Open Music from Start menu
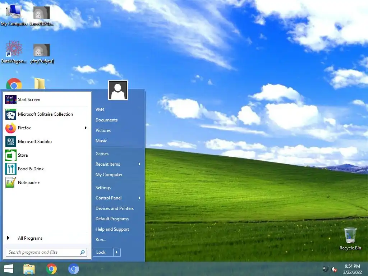The height and width of the screenshot is (276, 368). click(101, 141)
